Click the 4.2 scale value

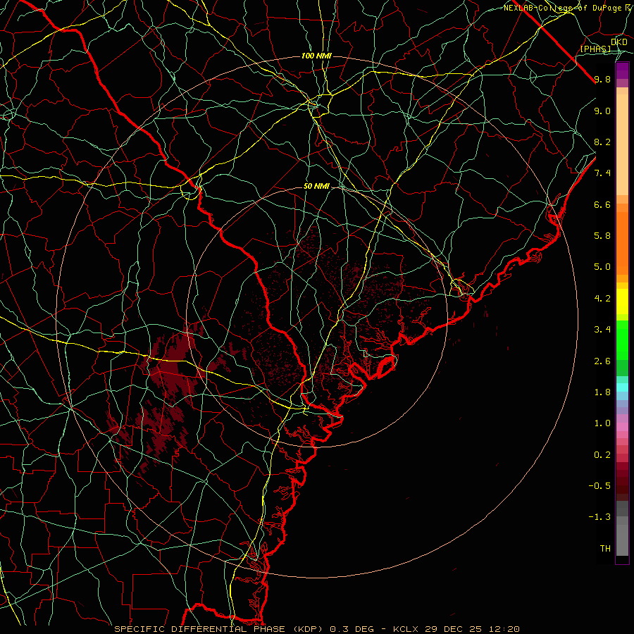pos(602,299)
